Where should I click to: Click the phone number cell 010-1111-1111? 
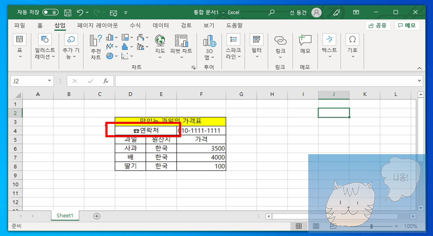201,131
